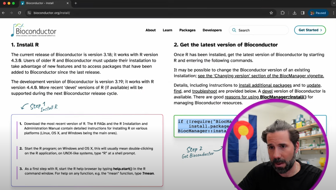Open the About menu
336x190 pixels.
pos(150,30)
